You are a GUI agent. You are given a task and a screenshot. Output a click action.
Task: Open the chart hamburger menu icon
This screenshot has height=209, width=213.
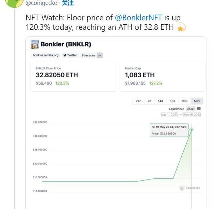[x=199, y=108]
